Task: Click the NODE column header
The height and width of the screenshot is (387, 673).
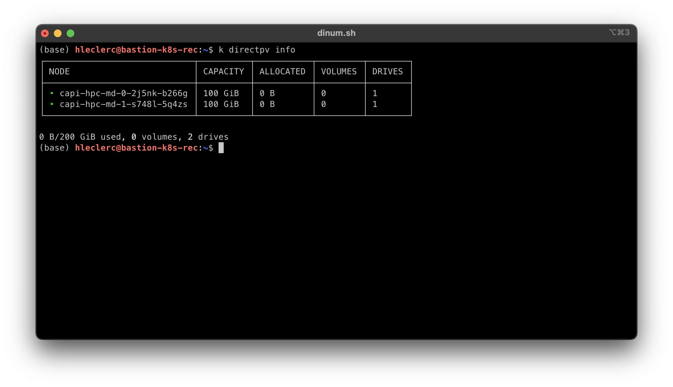Action: [59, 71]
